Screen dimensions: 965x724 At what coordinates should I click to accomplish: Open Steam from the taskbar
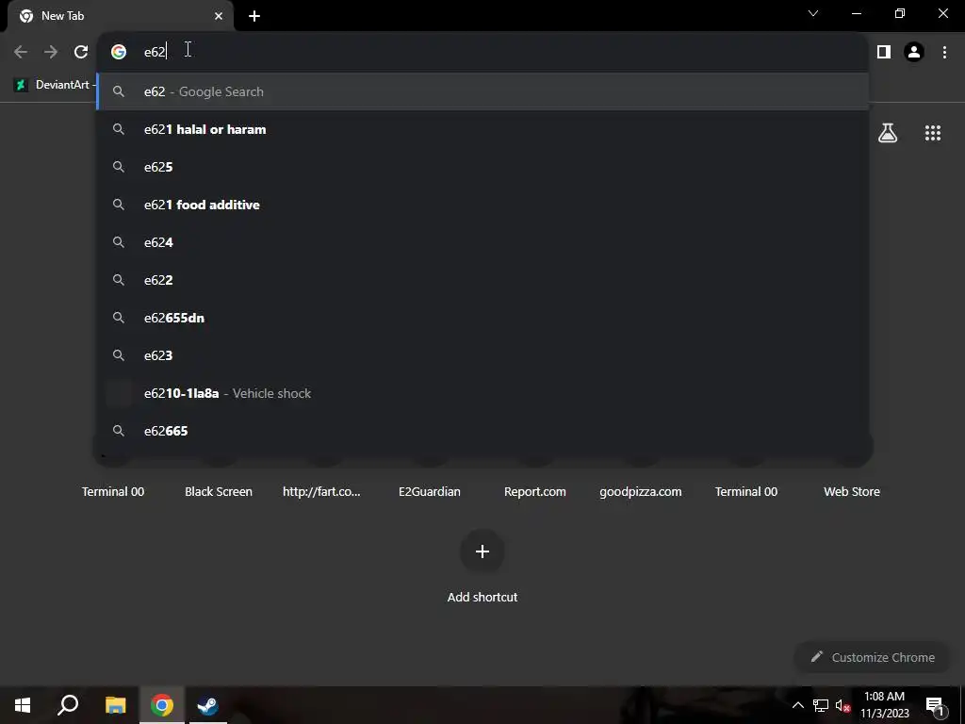point(207,705)
